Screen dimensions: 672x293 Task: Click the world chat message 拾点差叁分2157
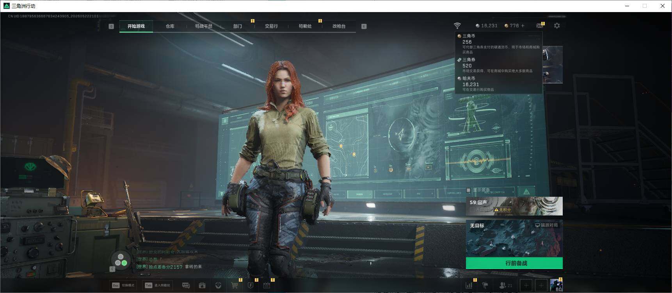169,267
